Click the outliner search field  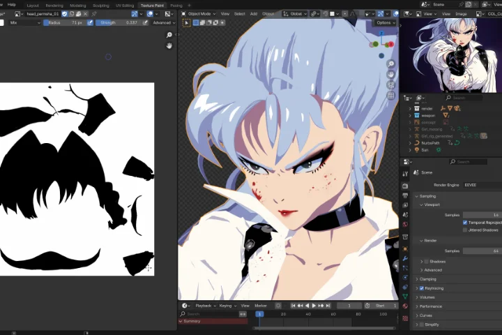point(463,98)
